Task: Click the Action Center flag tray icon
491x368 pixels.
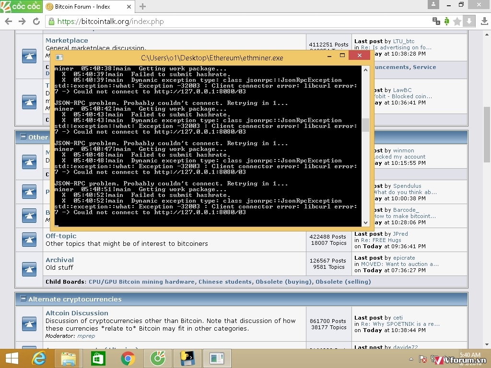Action: click(x=422, y=359)
